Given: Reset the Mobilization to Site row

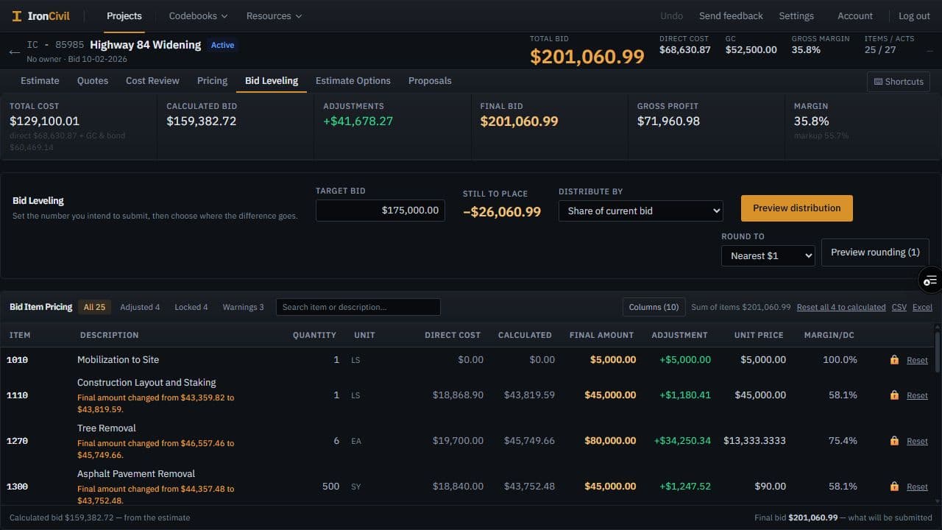Looking at the screenshot, I should (x=917, y=361).
